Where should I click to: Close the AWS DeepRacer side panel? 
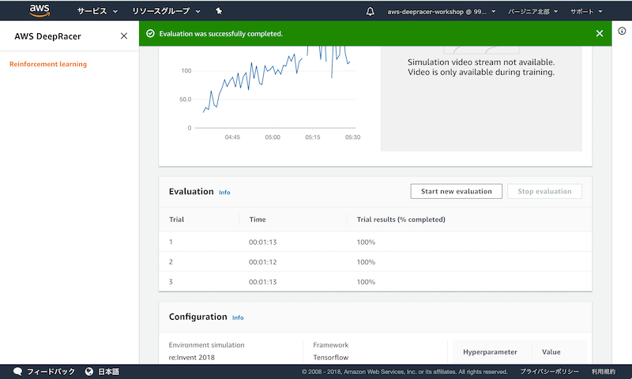[124, 36]
